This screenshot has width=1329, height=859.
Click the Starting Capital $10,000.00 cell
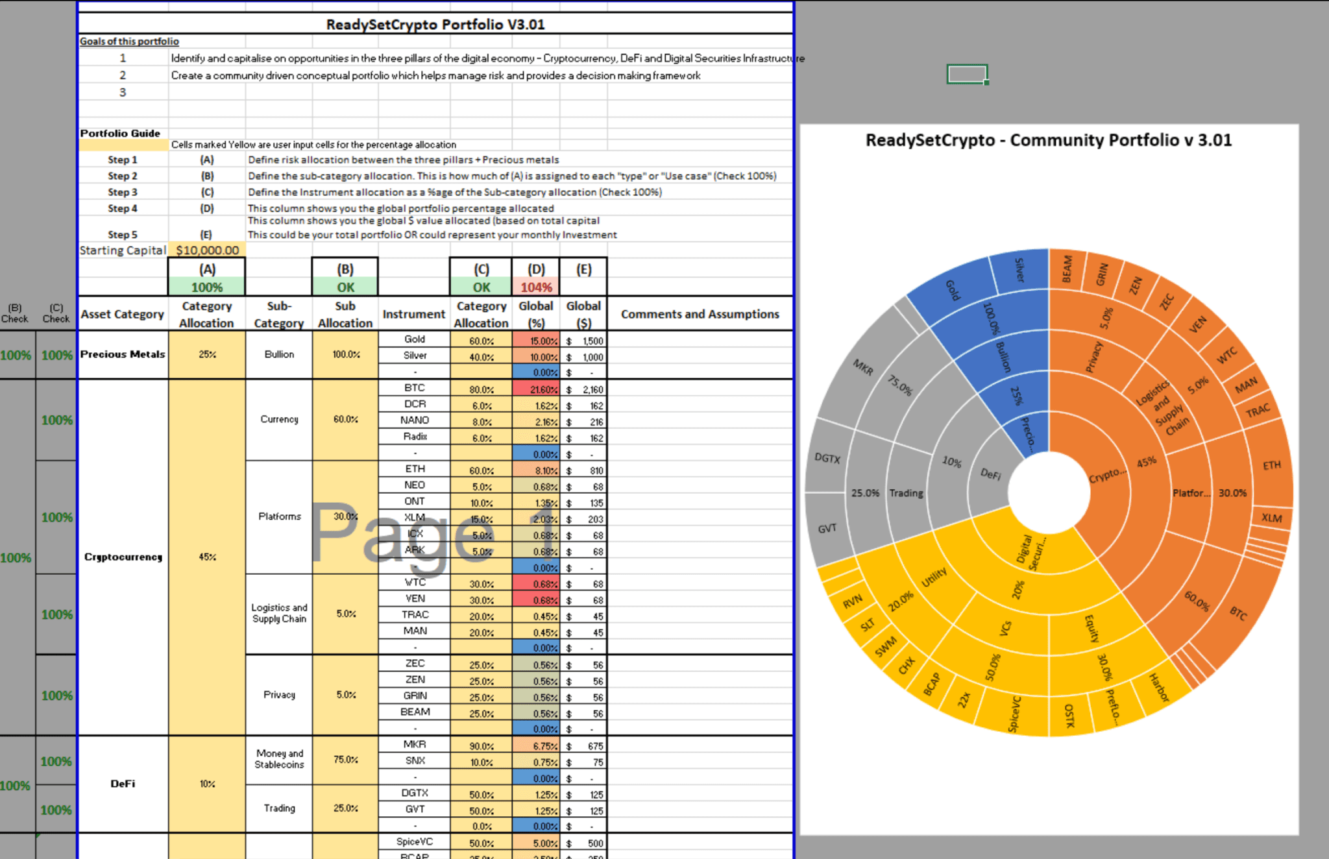click(x=207, y=250)
